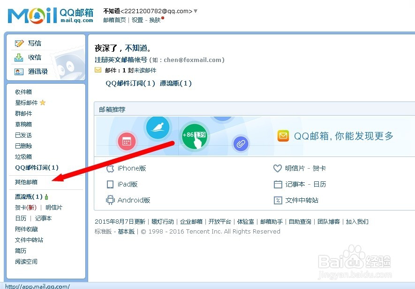Click the 企业邮箱 footer link

pyautogui.click(x=191, y=221)
